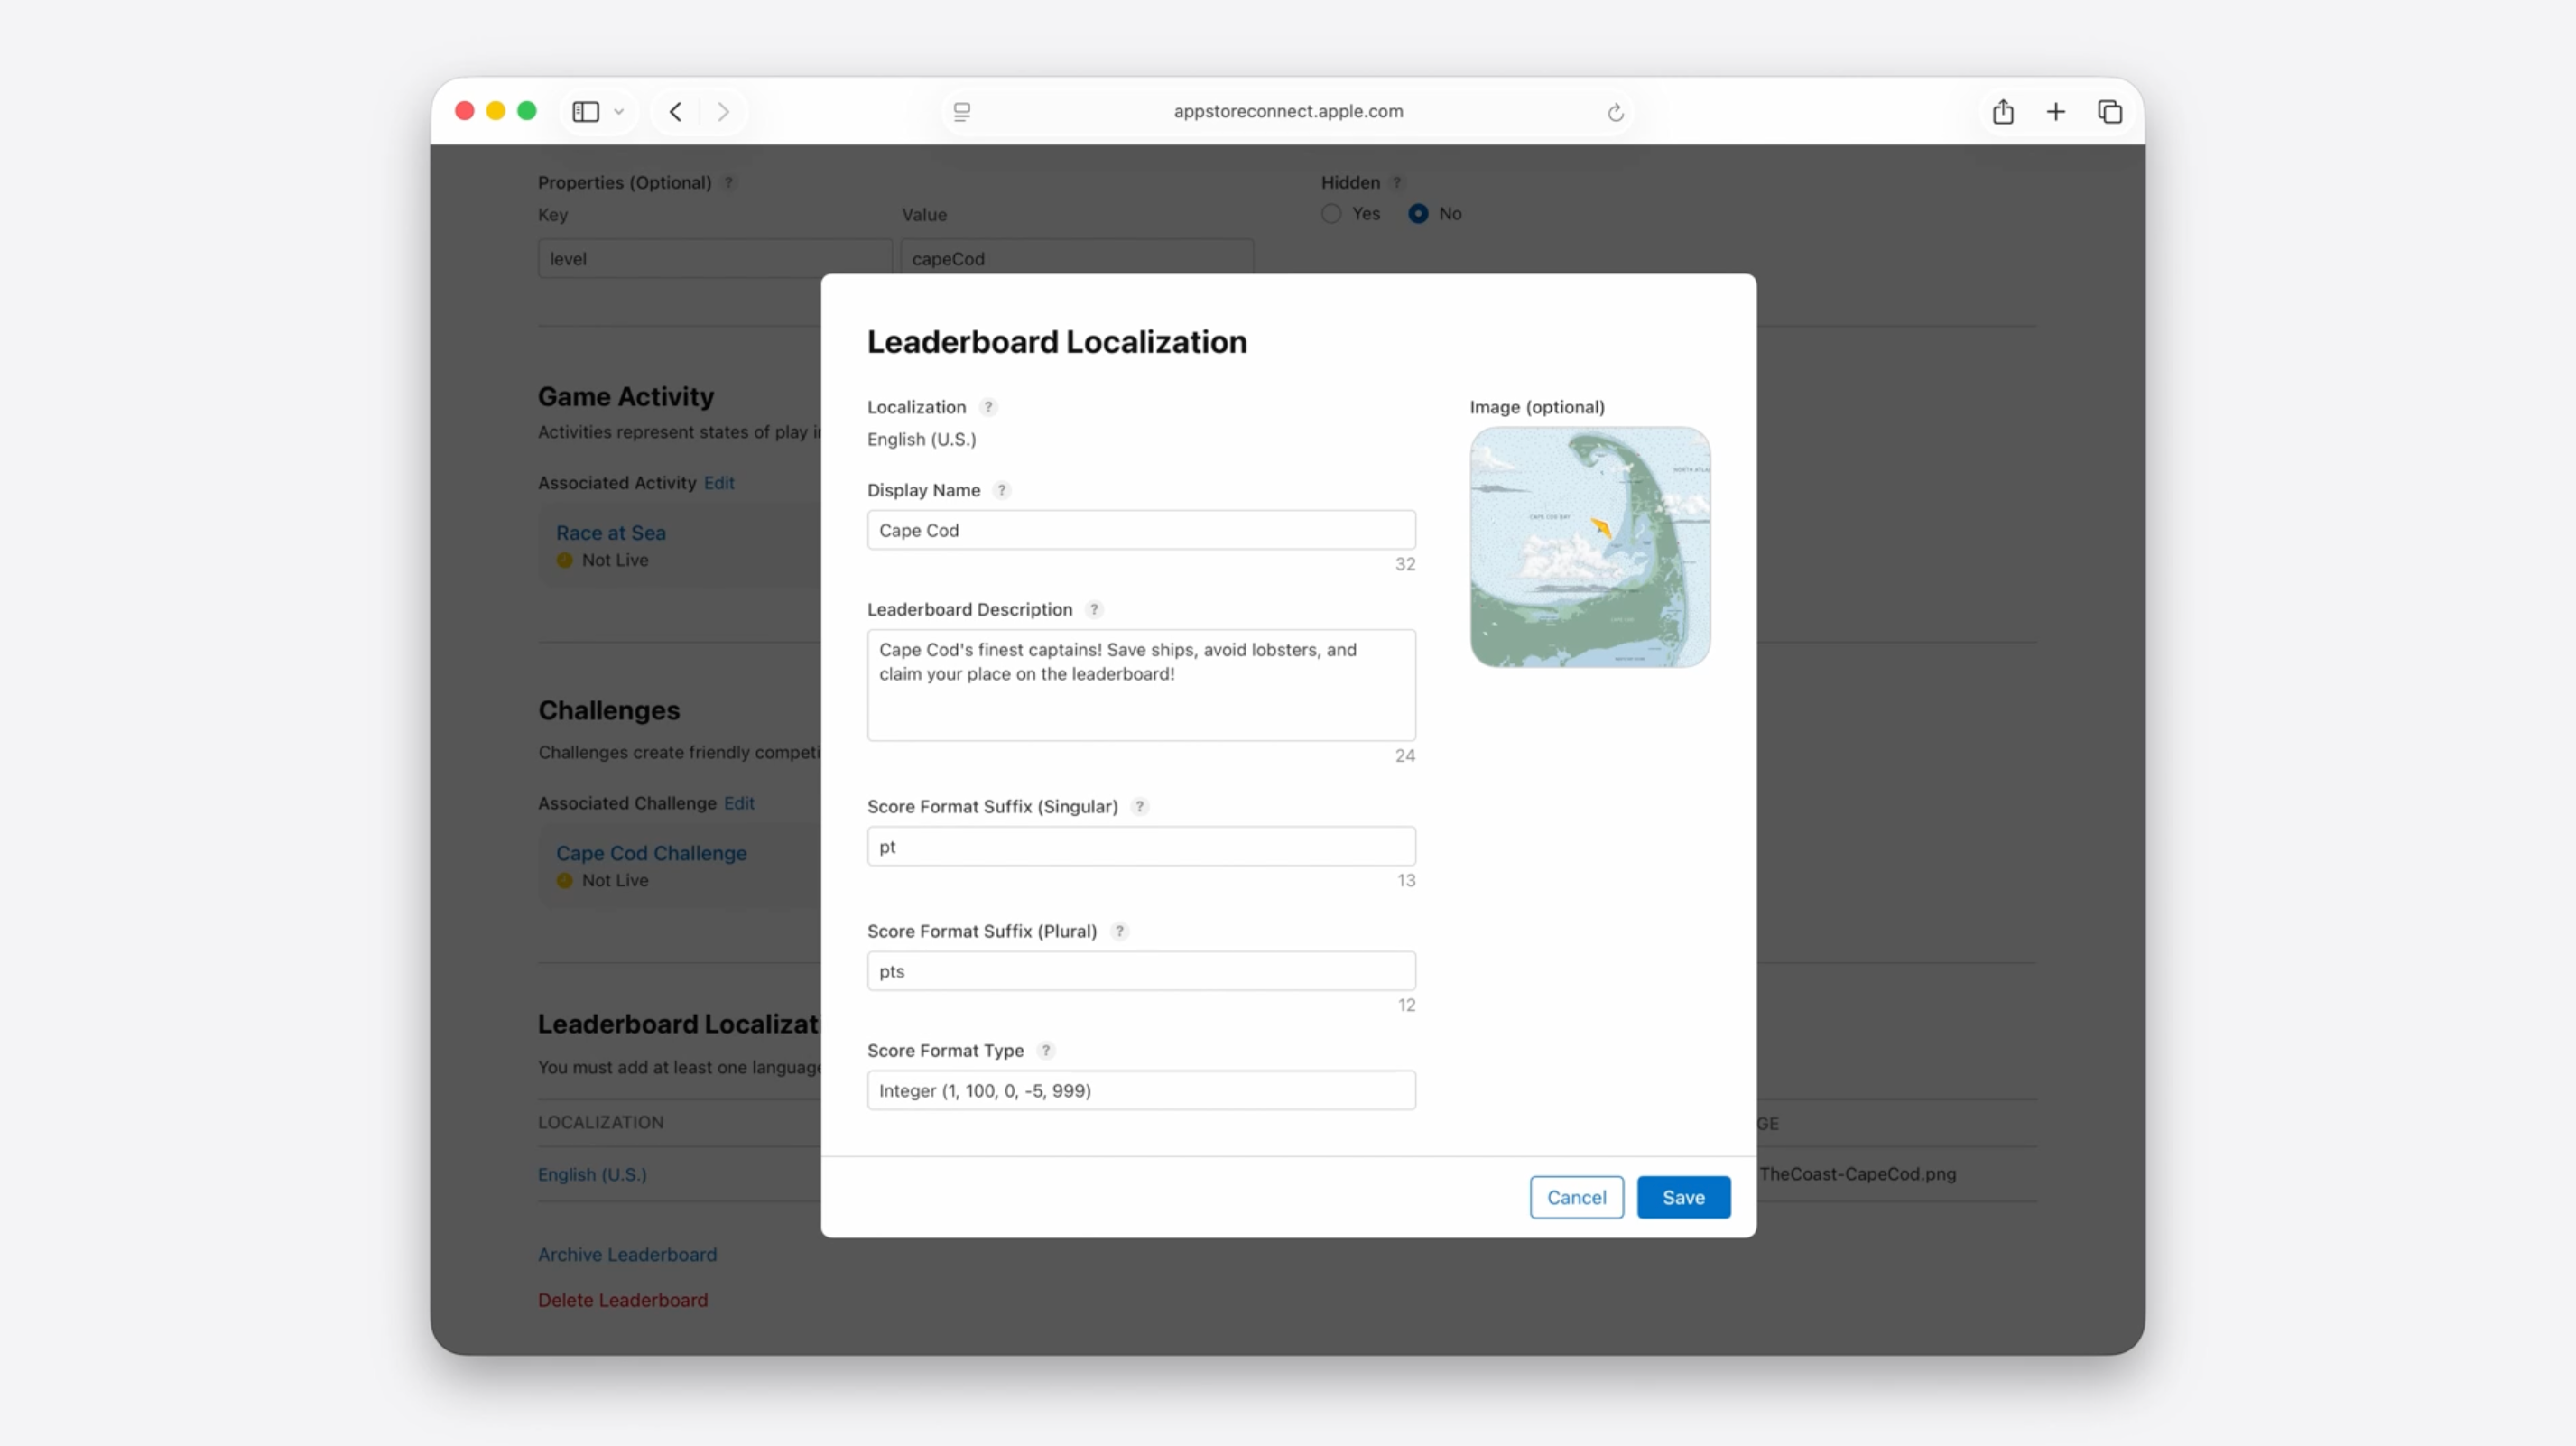Click the Safari sidebar toggle icon
The height and width of the screenshot is (1446, 2576).
click(586, 112)
